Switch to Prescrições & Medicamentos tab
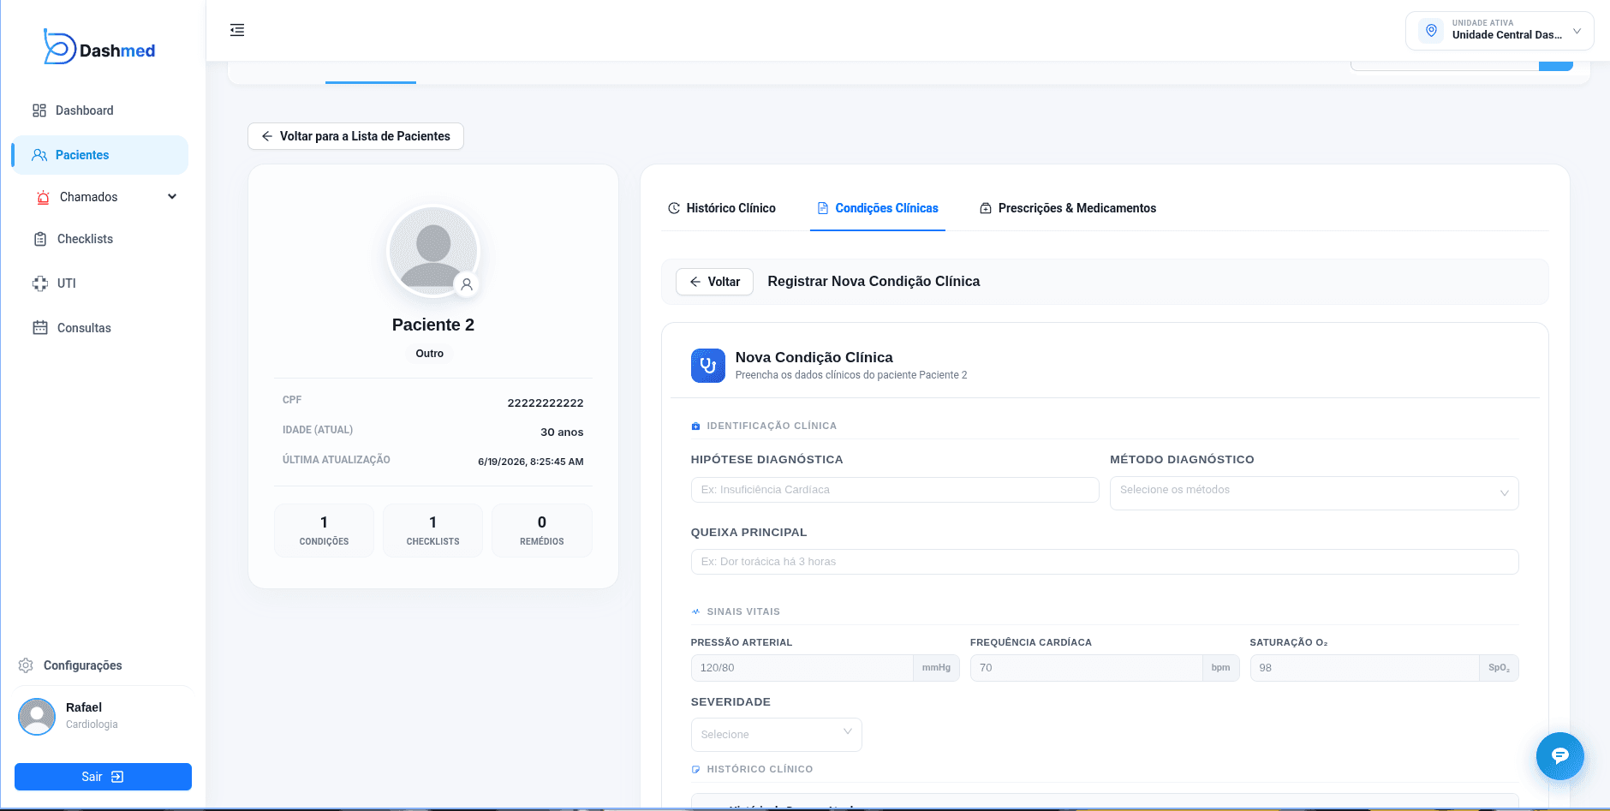 pos(1068,208)
